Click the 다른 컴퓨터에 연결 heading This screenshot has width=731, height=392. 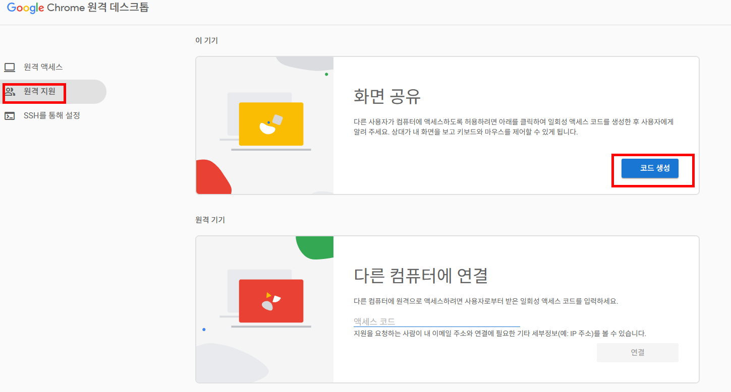point(421,276)
